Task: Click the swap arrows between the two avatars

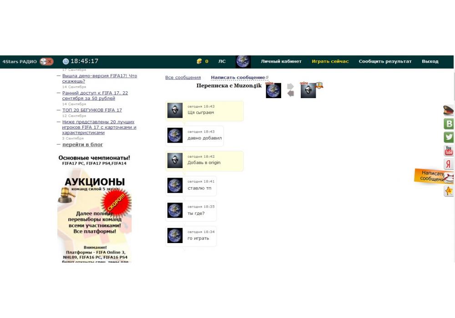Action: click(x=290, y=90)
